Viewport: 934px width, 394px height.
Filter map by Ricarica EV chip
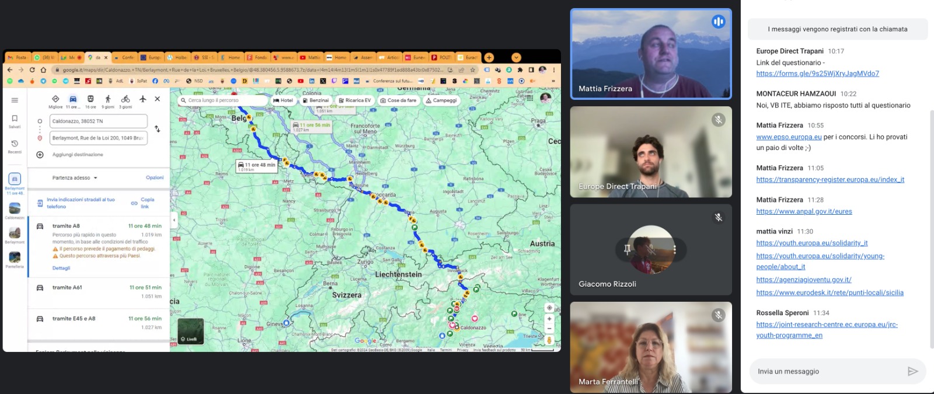(355, 100)
